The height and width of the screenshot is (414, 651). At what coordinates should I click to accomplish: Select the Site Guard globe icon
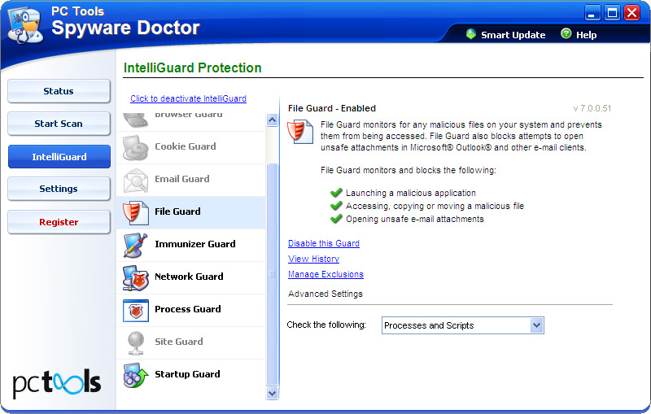(136, 343)
